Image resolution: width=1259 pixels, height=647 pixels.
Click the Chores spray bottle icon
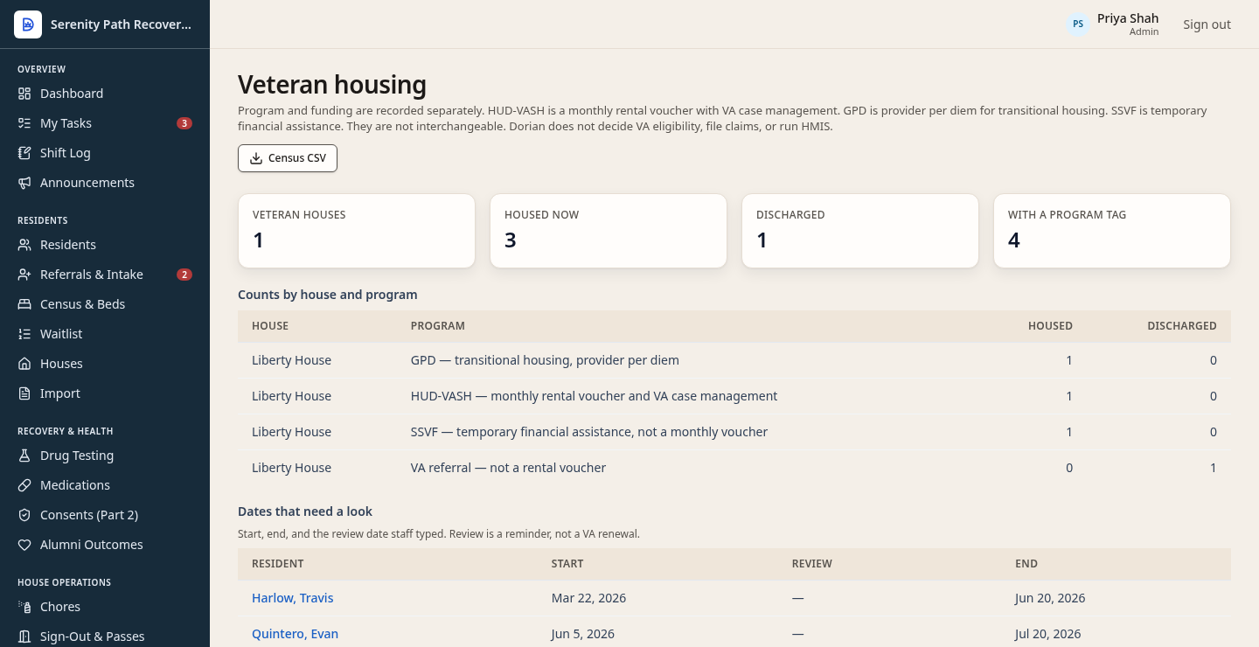(x=24, y=607)
